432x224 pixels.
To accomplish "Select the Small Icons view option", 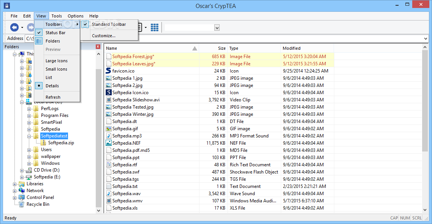I will click(57, 69).
